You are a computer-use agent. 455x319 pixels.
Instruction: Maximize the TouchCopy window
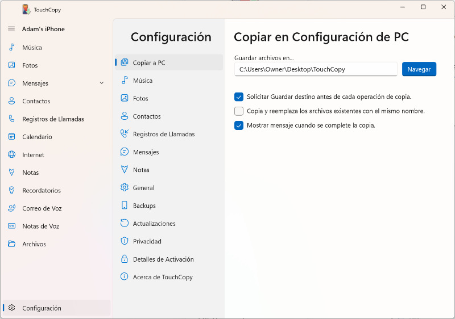423,7
